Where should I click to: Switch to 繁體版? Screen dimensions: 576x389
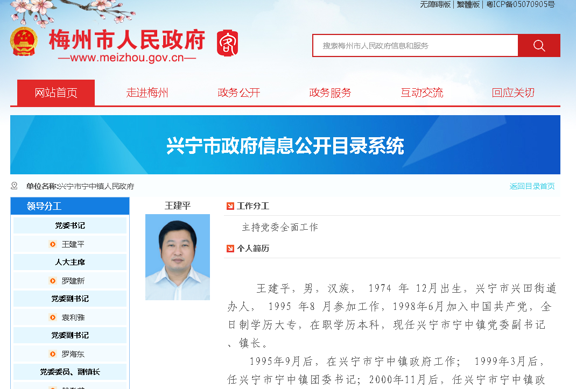(x=468, y=4)
